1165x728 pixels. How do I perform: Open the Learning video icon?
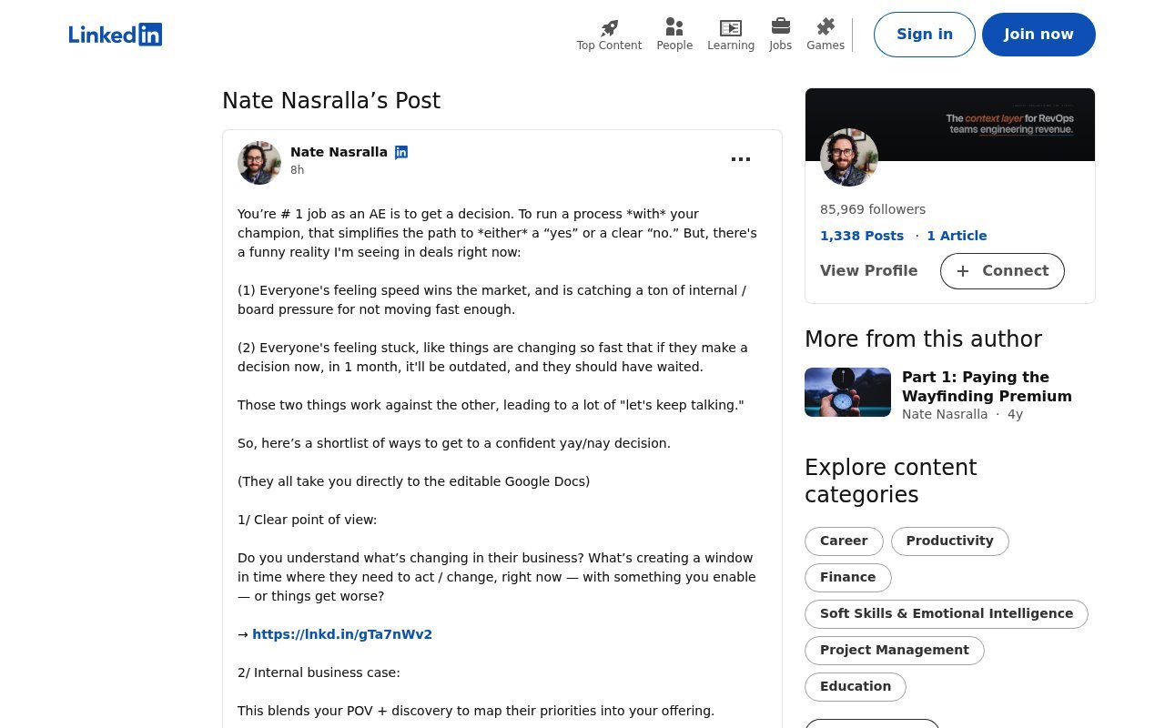click(x=731, y=28)
